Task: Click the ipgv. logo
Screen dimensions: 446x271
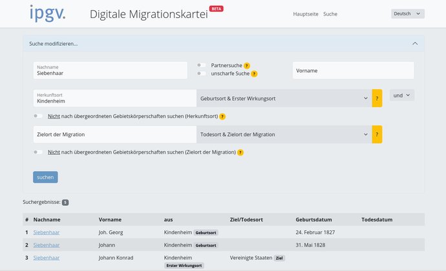Action: coord(47,14)
